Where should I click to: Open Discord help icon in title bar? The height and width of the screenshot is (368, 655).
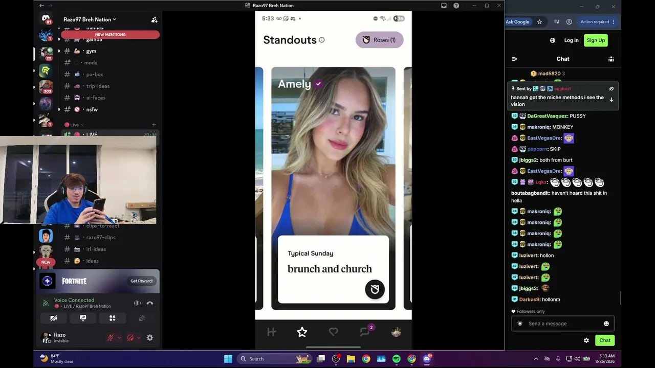(x=456, y=6)
